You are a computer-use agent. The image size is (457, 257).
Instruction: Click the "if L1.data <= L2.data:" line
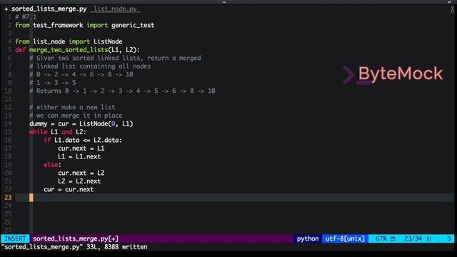(x=83, y=140)
